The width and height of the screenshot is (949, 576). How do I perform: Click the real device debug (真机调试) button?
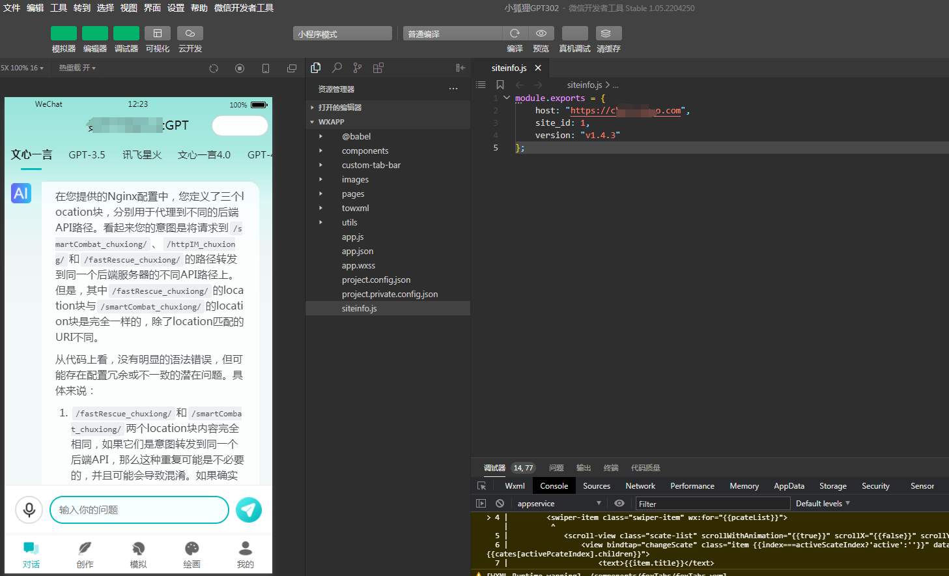575,33
